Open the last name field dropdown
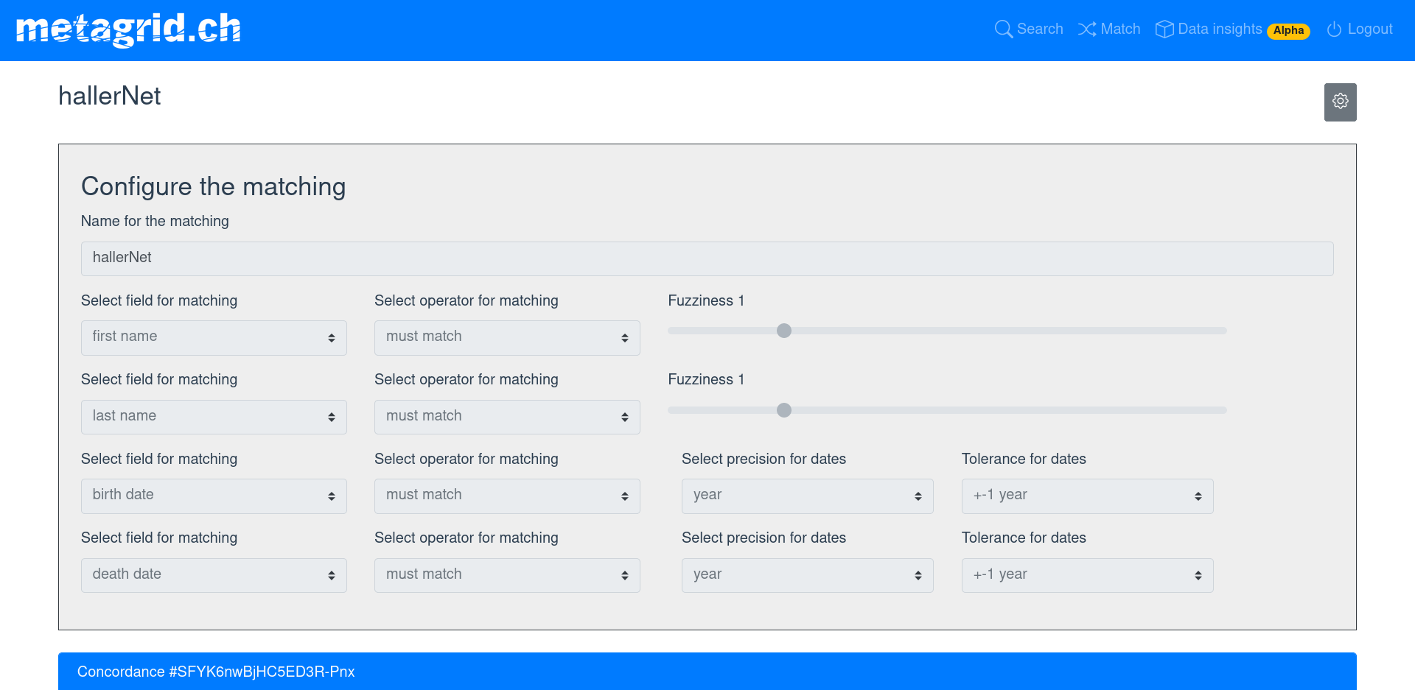 point(214,417)
